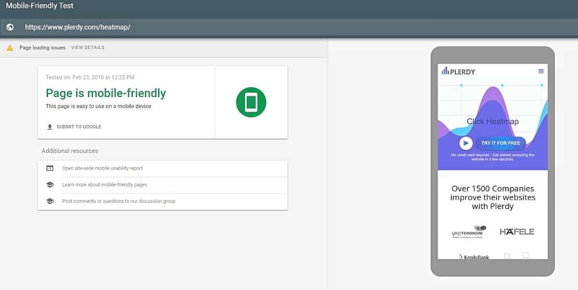Screen dimensions: 578x290
Task: Click SUBMIT TO GOOGLE
Action: [79, 127]
